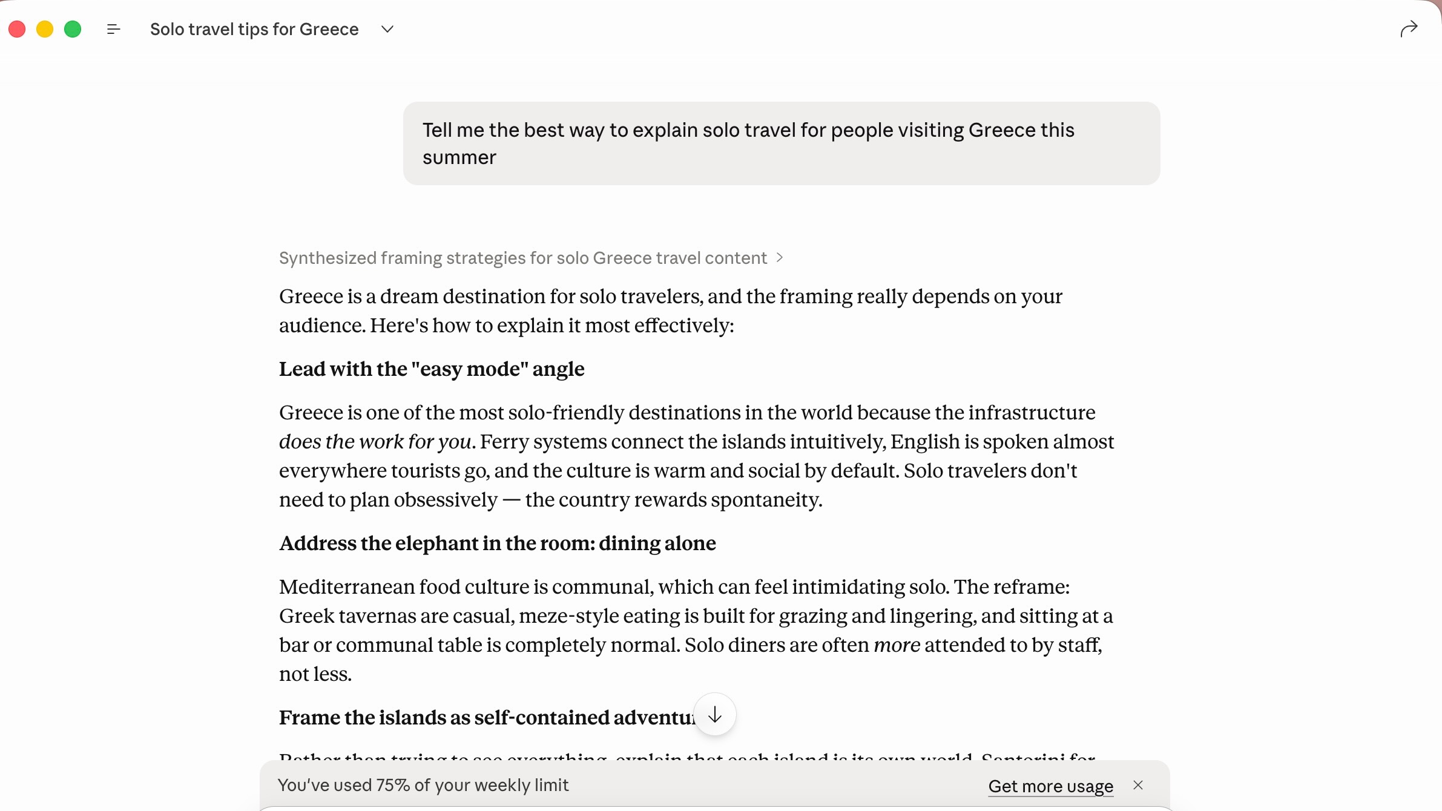Open the chat title dropdown chevron
The height and width of the screenshot is (811, 1442).
coord(387,29)
